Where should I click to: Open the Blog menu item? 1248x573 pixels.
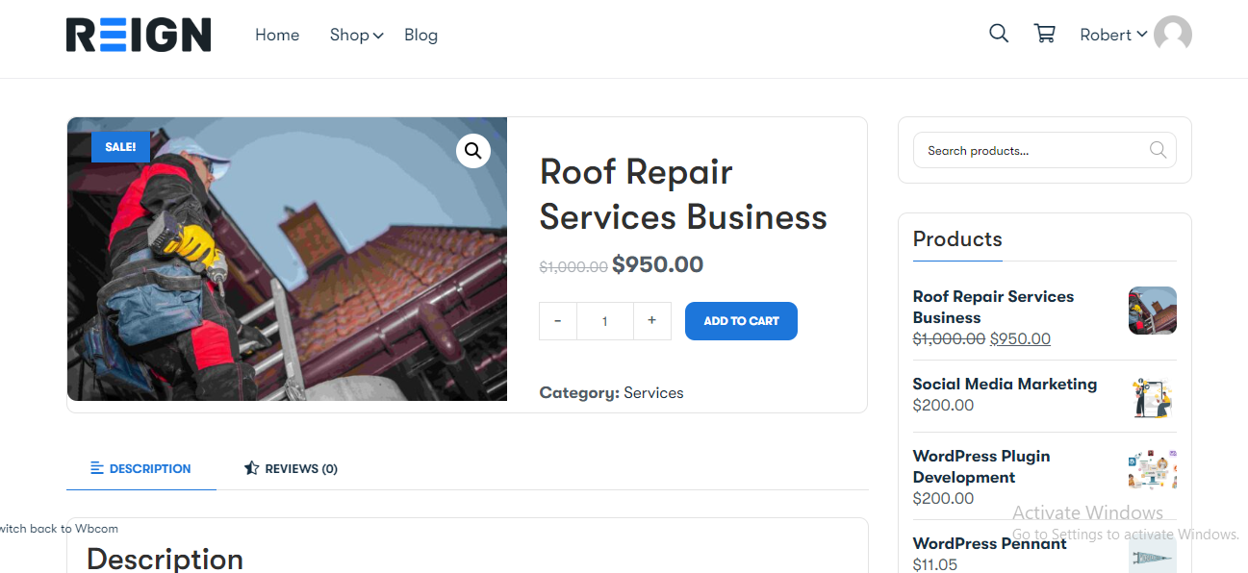pos(420,35)
